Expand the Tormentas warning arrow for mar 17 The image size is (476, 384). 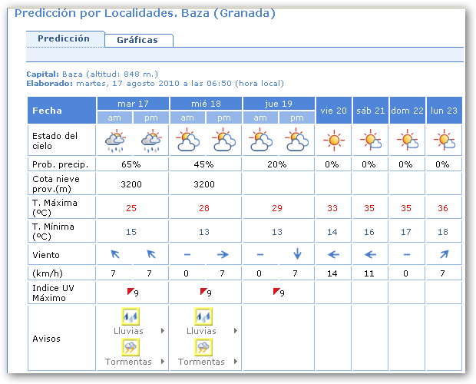click(161, 362)
